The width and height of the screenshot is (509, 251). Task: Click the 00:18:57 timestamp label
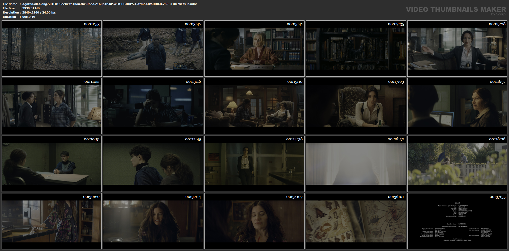point(498,82)
